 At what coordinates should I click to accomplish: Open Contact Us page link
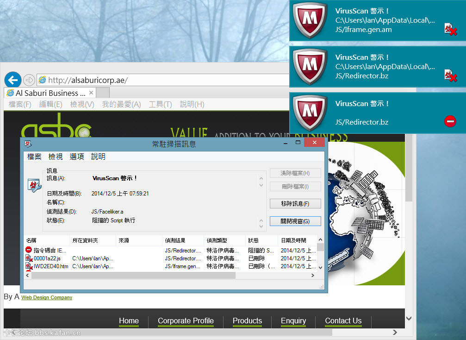tap(343, 321)
